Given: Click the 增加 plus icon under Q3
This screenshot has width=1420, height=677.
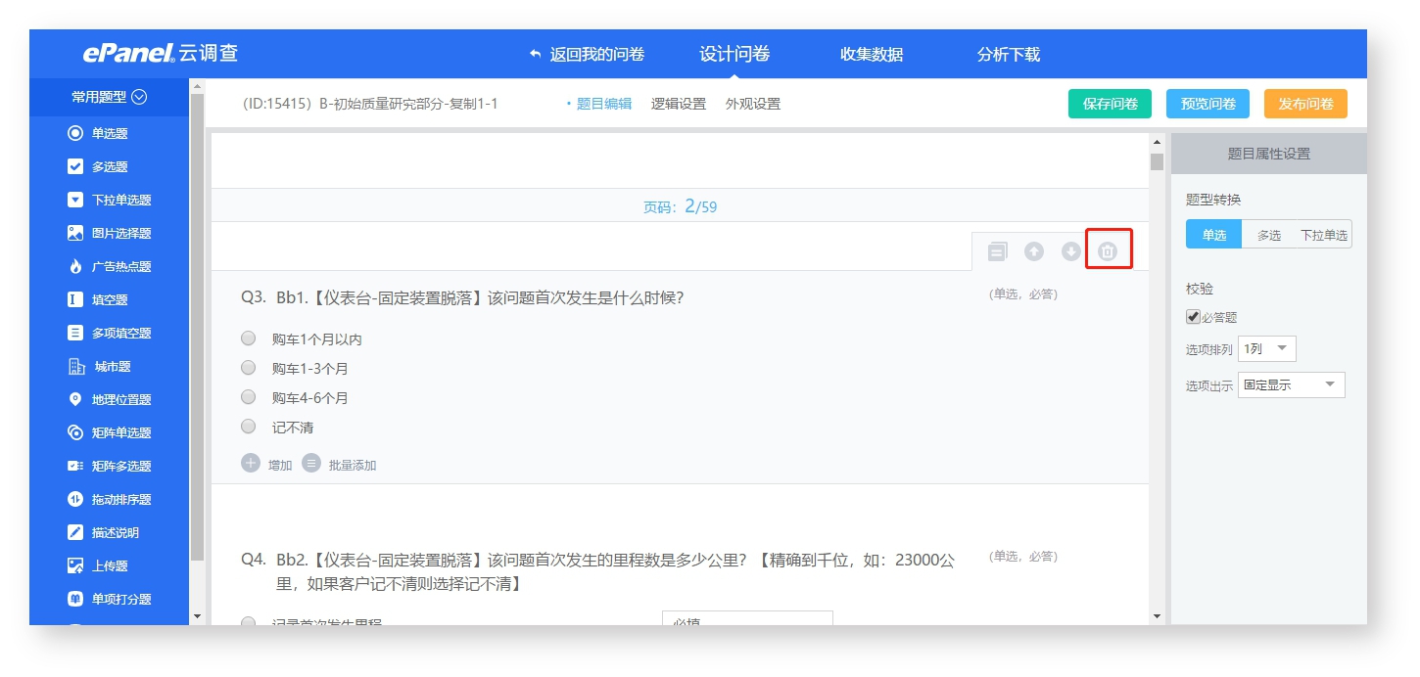Looking at the screenshot, I should (251, 463).
